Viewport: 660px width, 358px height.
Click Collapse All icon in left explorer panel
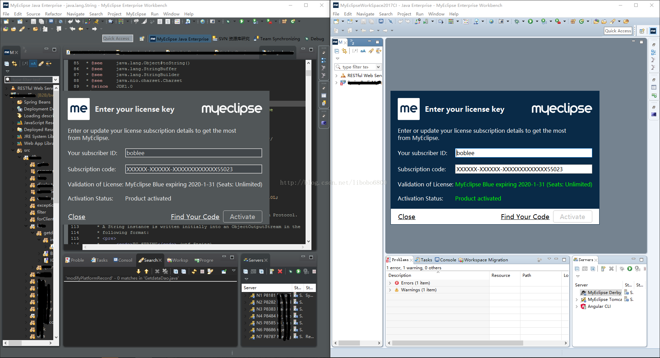[x=7, y=64]
